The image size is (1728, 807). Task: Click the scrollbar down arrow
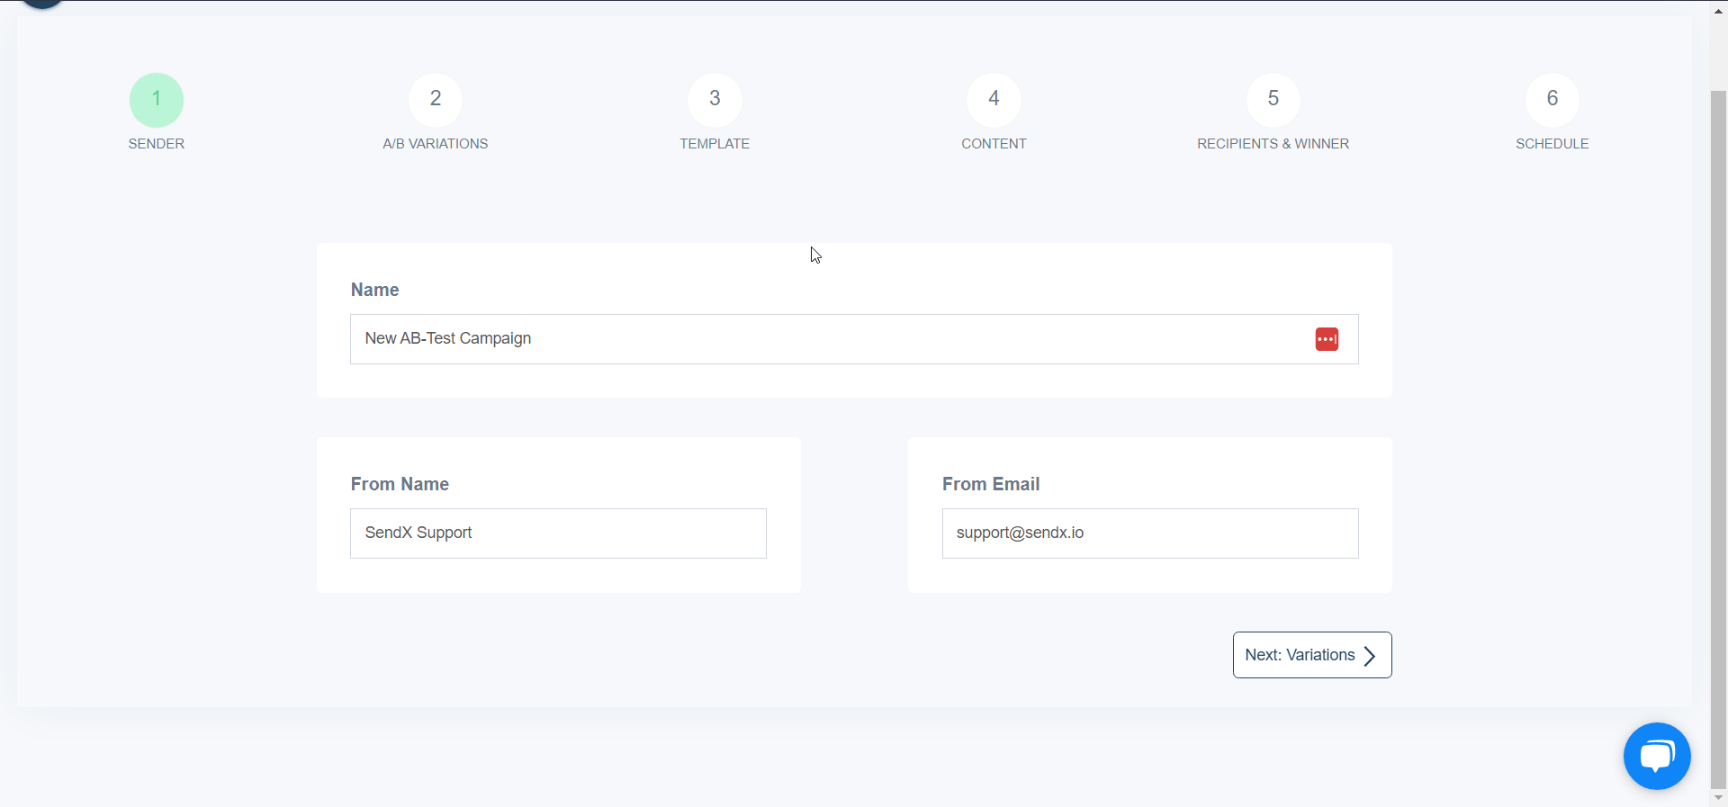click(1719, 798)
